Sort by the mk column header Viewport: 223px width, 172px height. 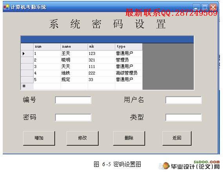pos(102,47)
